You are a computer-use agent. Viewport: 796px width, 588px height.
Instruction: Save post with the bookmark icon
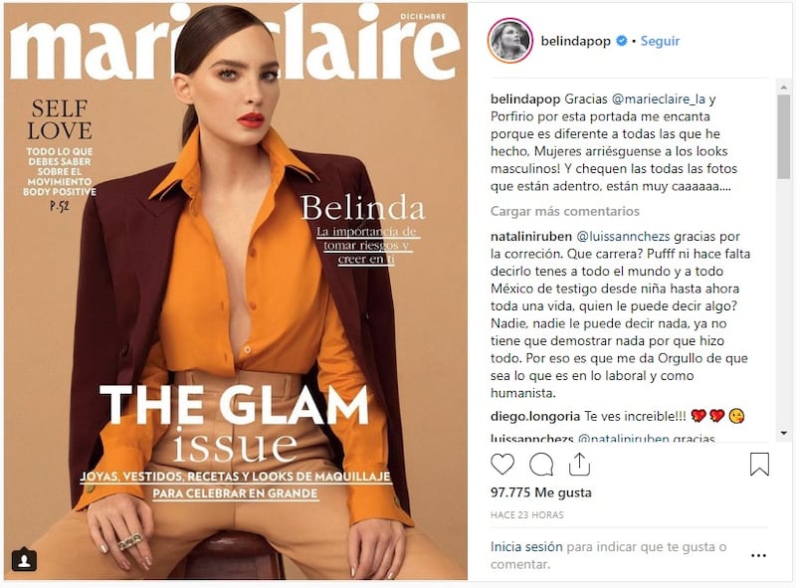click(759, 464)
